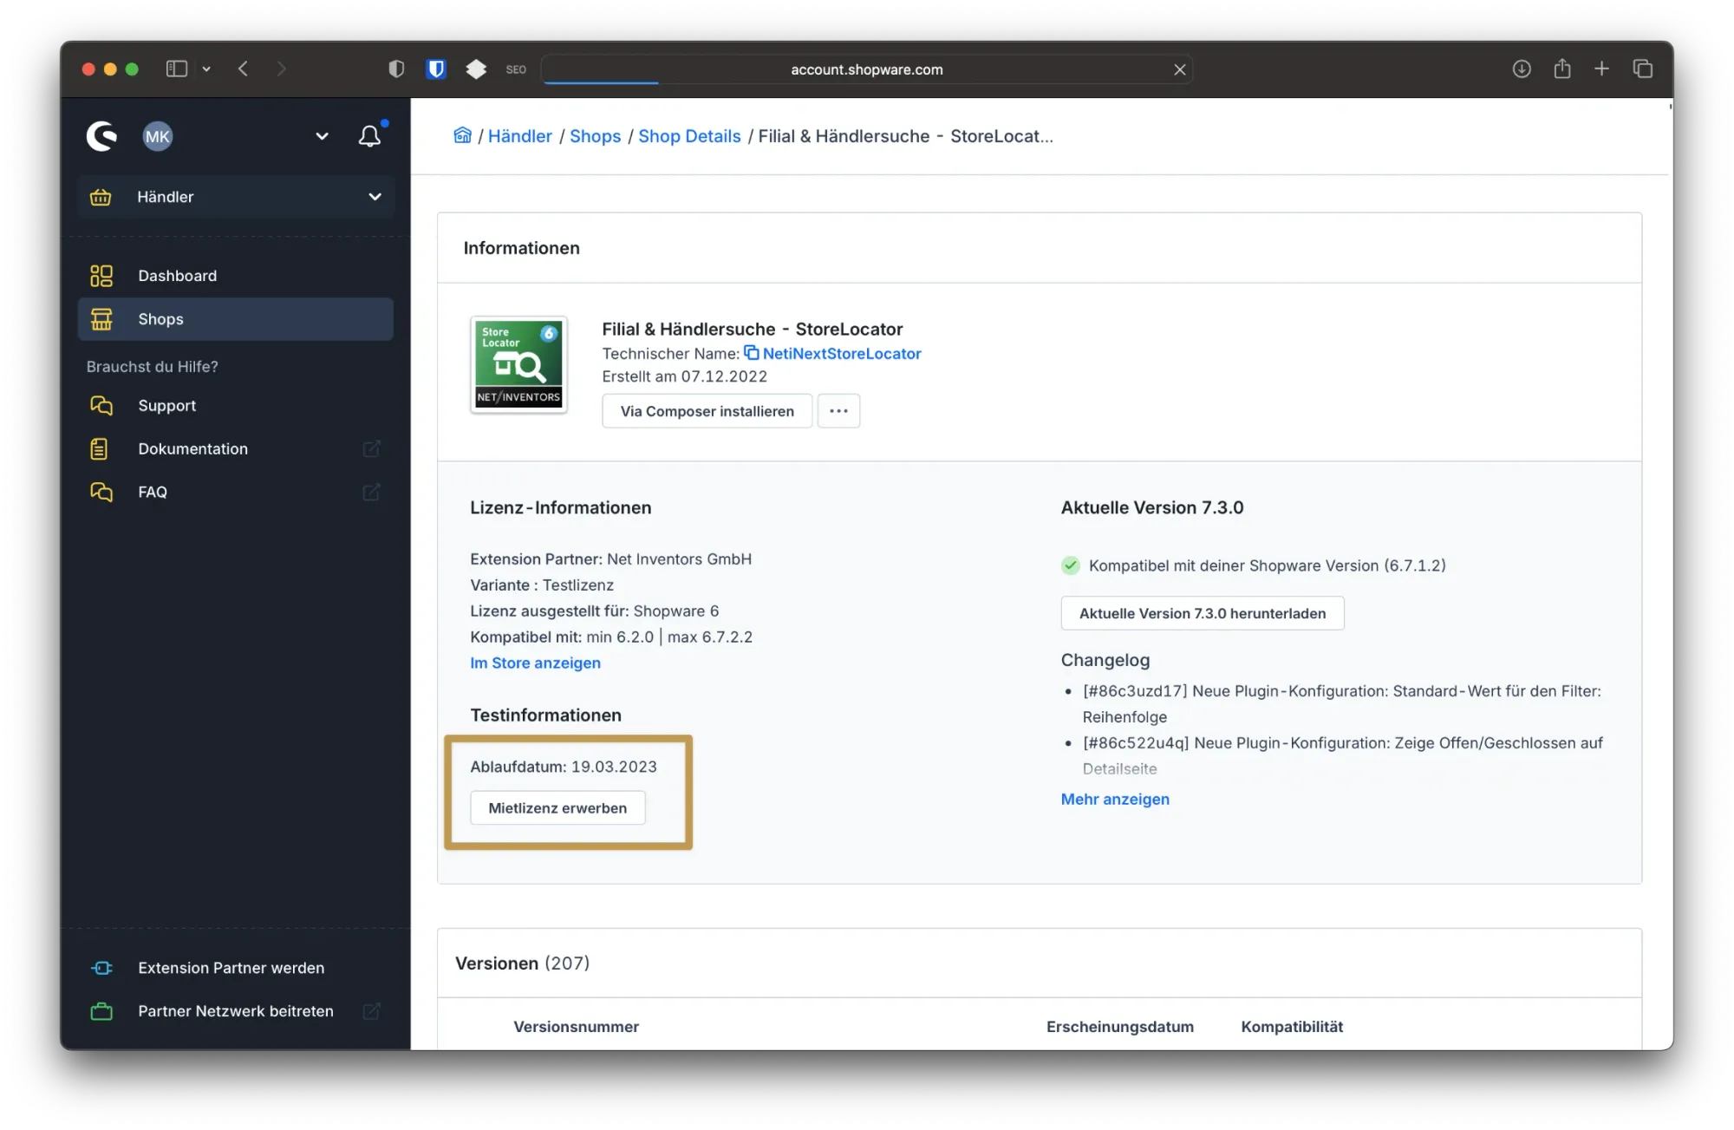Click the Extension Partner werden icon

[101, 968]
